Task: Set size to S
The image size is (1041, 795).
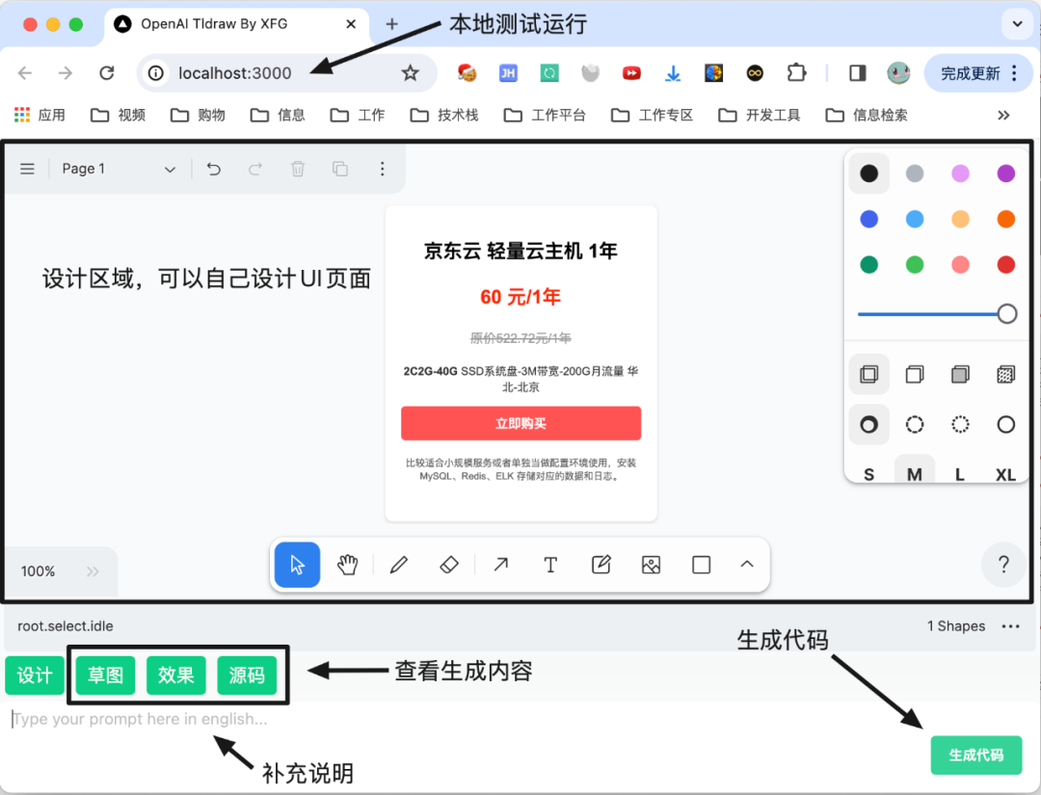Action: [869, 472]
